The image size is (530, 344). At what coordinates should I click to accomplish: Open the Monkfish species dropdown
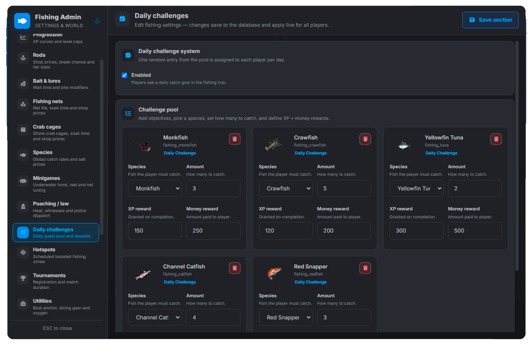pyautogui.click(x=155, y=188)
